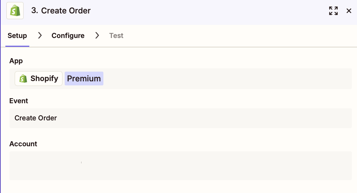Go to the Test tab

pos(116,36)
